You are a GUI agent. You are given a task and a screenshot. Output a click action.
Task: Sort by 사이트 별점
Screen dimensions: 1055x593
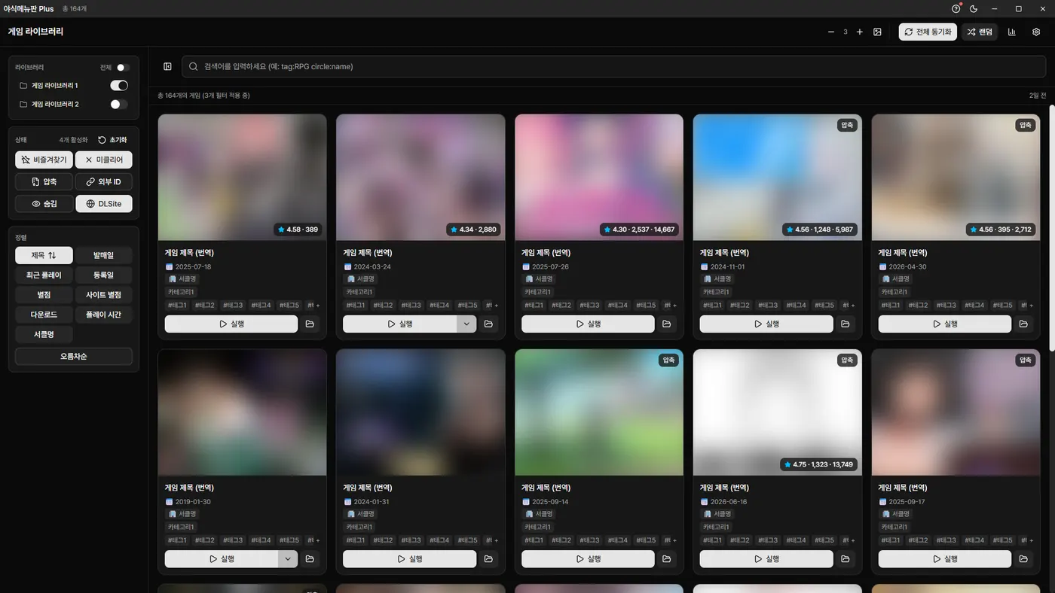click(x=104, y=295)
